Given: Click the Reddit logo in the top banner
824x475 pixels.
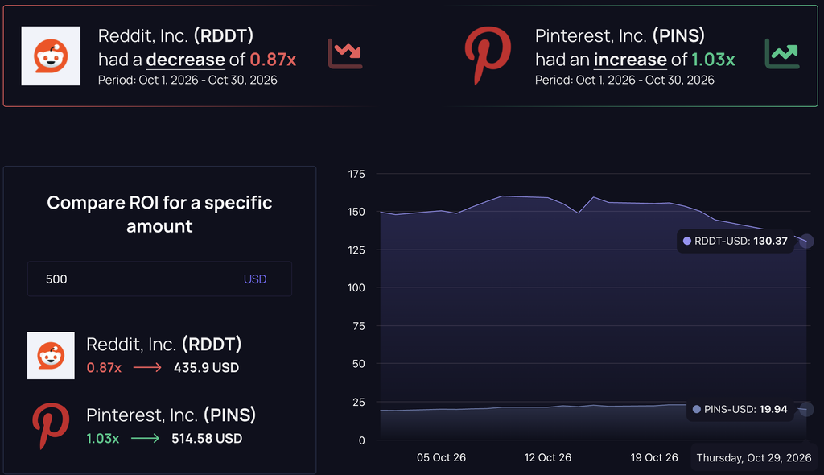Looking at the screenshot, I should pos(51,56).
